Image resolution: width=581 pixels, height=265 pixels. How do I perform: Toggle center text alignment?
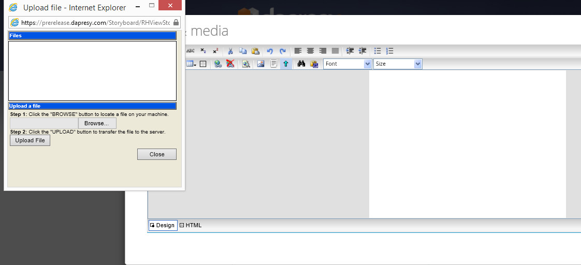pos(310,51)
